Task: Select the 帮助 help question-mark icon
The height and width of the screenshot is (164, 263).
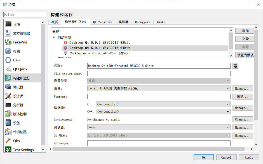Action: 8,51
